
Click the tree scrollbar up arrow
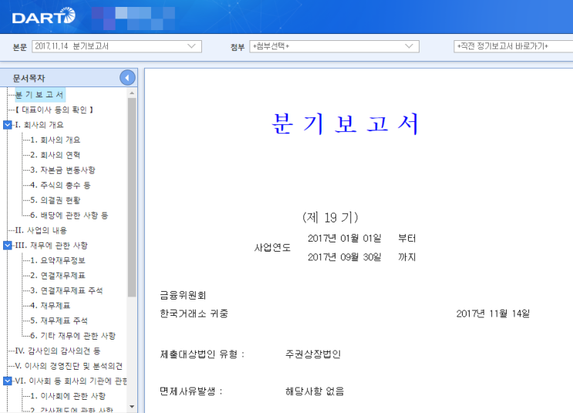[x=132, y=93]
